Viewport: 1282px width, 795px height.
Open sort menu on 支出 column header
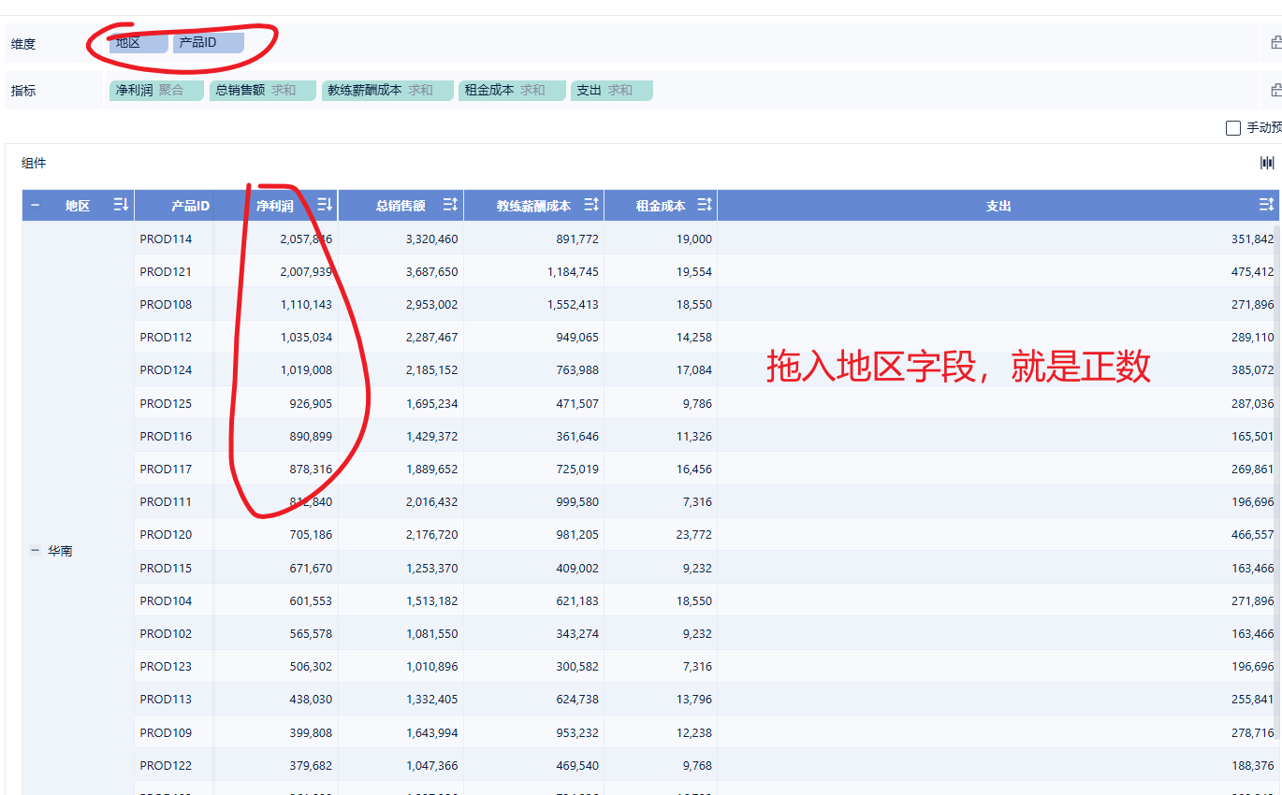pos(1266,205)
